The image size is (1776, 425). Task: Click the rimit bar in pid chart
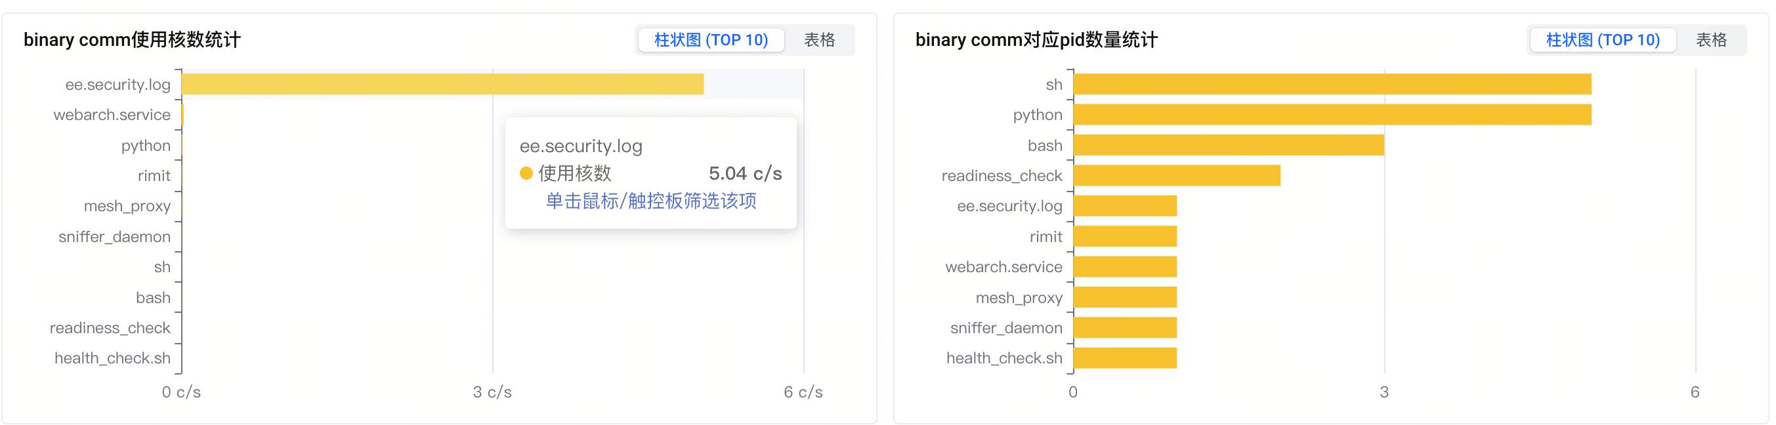tap(1125, 236)
